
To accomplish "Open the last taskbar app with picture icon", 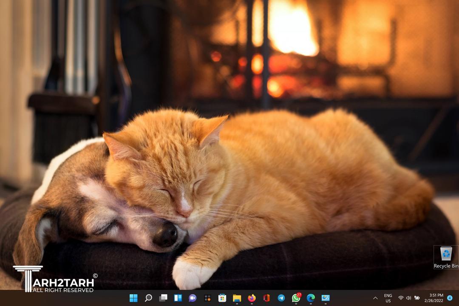I will [x=326, y=298].
